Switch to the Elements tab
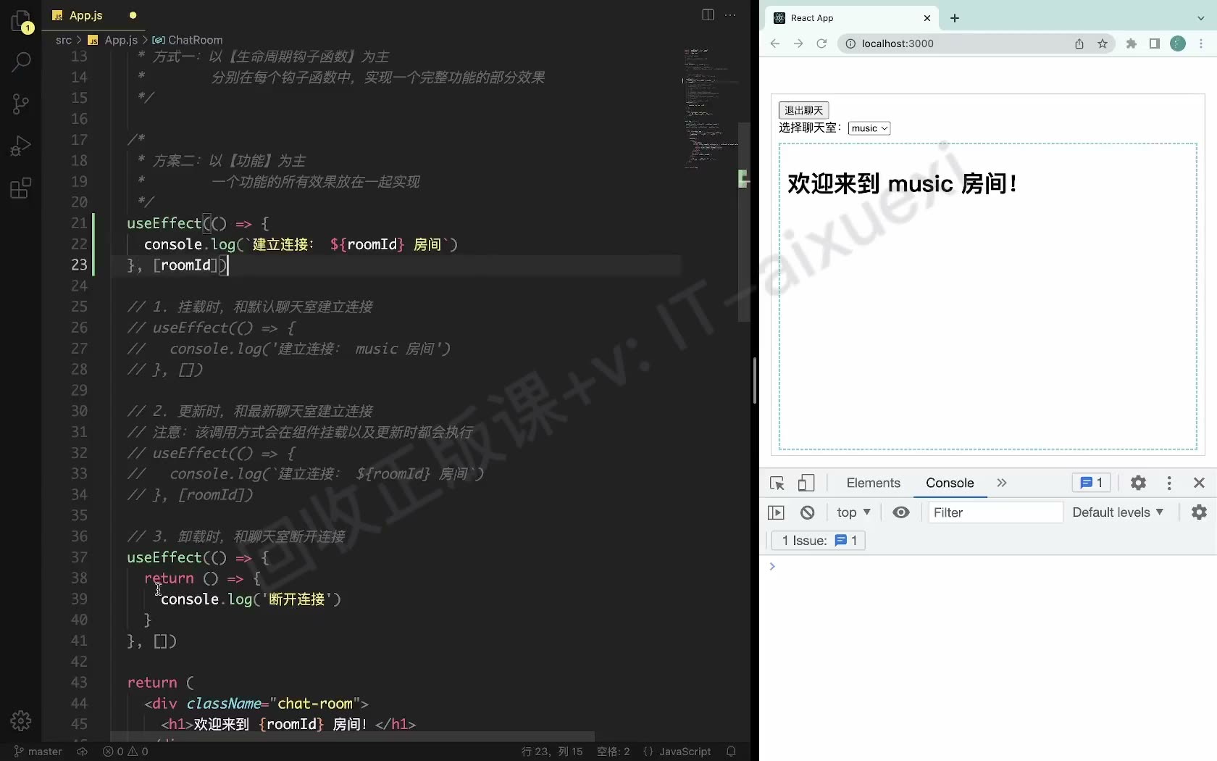Viewport: 1217px width, 761px height. point(873,483)
